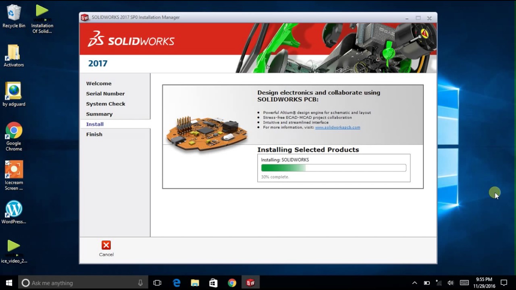
Task: Click the SOLIDWORKS installer taskbar icon
Action: (250, 283)
